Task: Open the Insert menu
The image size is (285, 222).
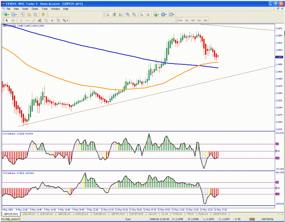Action: pos(25,9)
